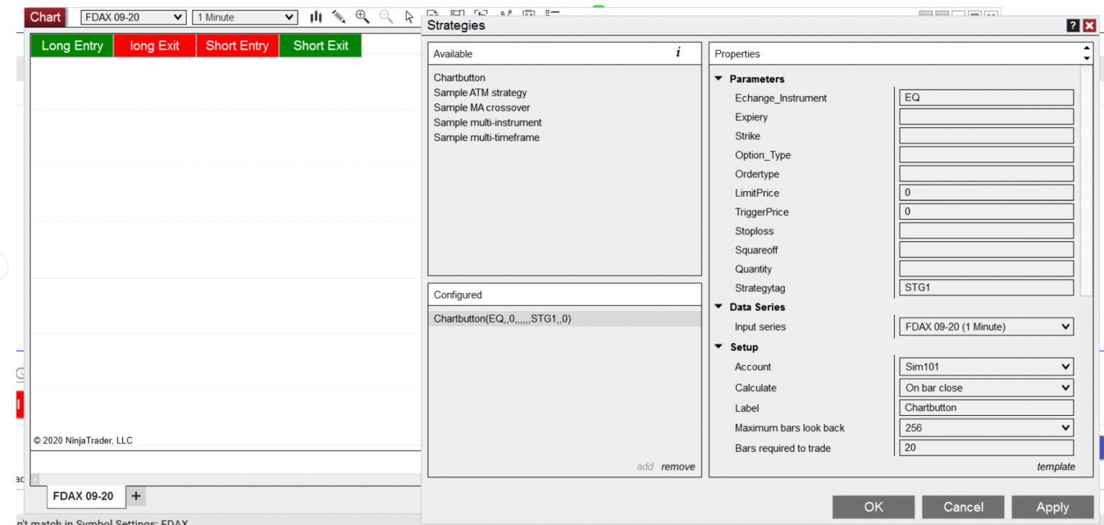The width and height of the screenshot is (1104, 525).
Task: Open the drawing tools pencil icon
Action: coord(339,16)
